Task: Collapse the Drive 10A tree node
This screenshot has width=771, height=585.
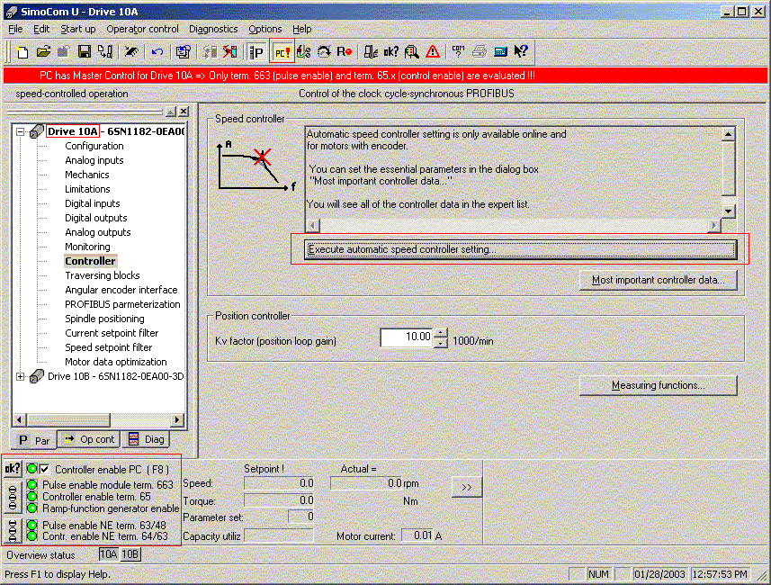Action: pyautogui.click(x=20, y=131)
